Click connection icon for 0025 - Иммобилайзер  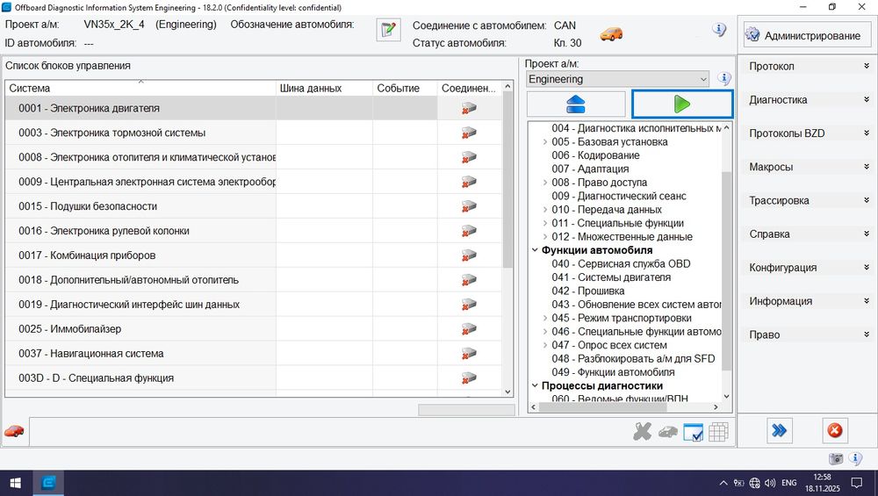coord(469,329)
